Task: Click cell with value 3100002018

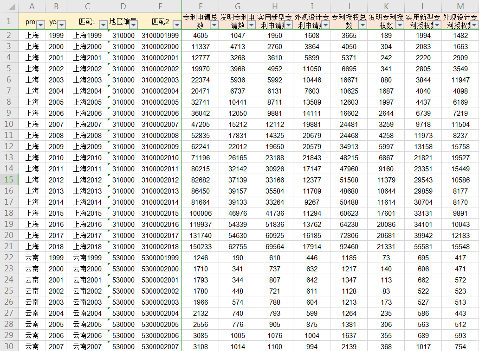Action: click(x=160, y=246)
